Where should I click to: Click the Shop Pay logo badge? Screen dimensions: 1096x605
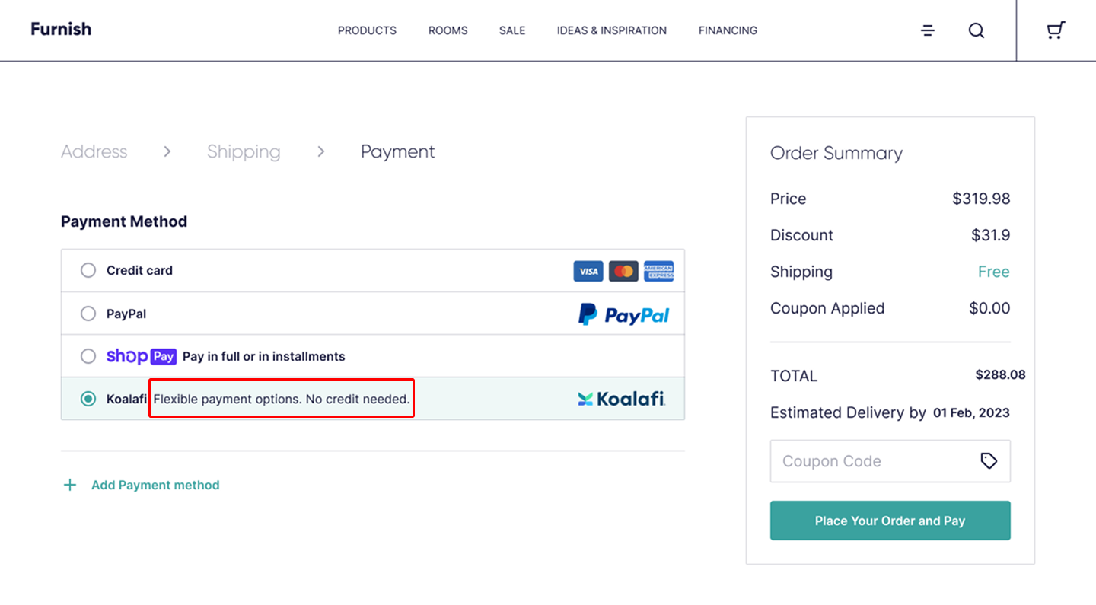pos(142,356)
